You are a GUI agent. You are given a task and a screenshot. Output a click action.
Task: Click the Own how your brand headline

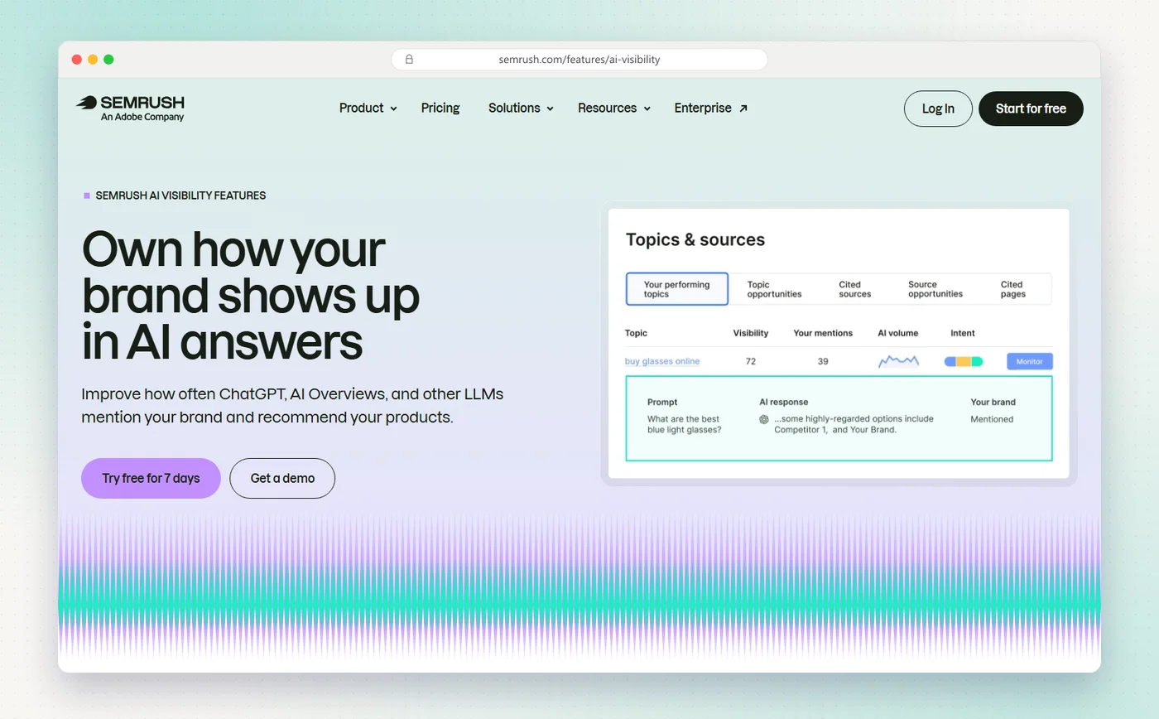(251, 294)
